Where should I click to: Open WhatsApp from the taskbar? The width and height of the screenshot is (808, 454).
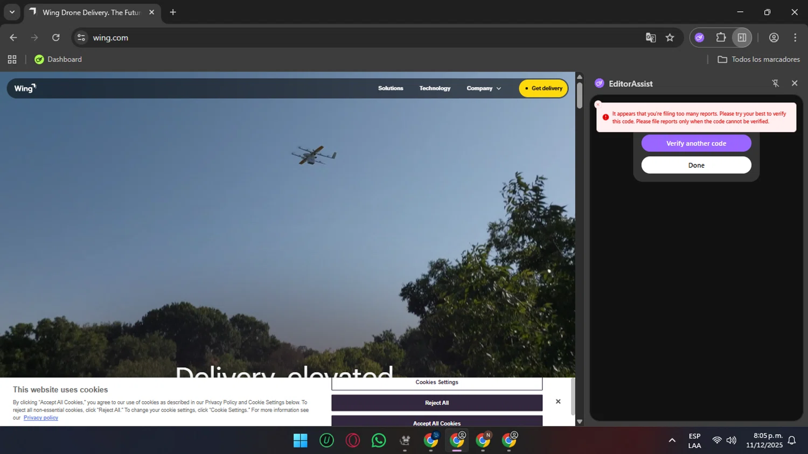379,441
